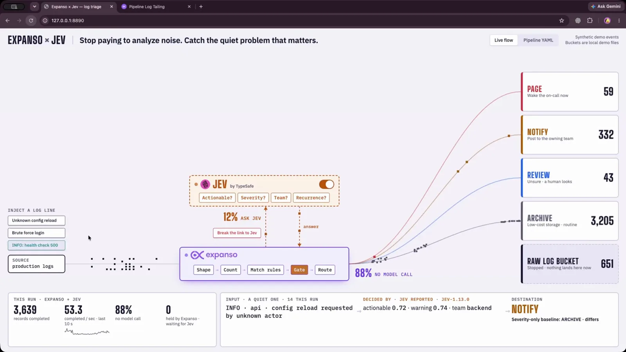Viewport: 626px width, 352px height.
Task: Click the 53.3 completed per sec value
Action: (73, 310)
